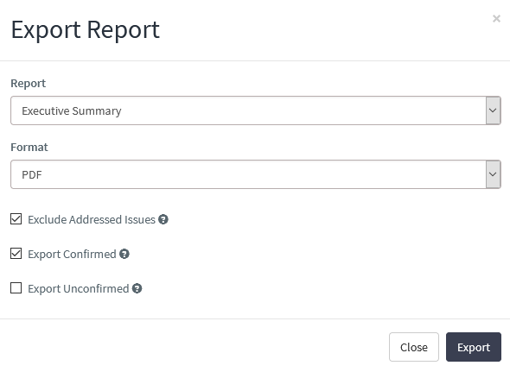Open the Format dropdown showing PDF
This screenshot has height=372, width=510.
tap(256, 174)
